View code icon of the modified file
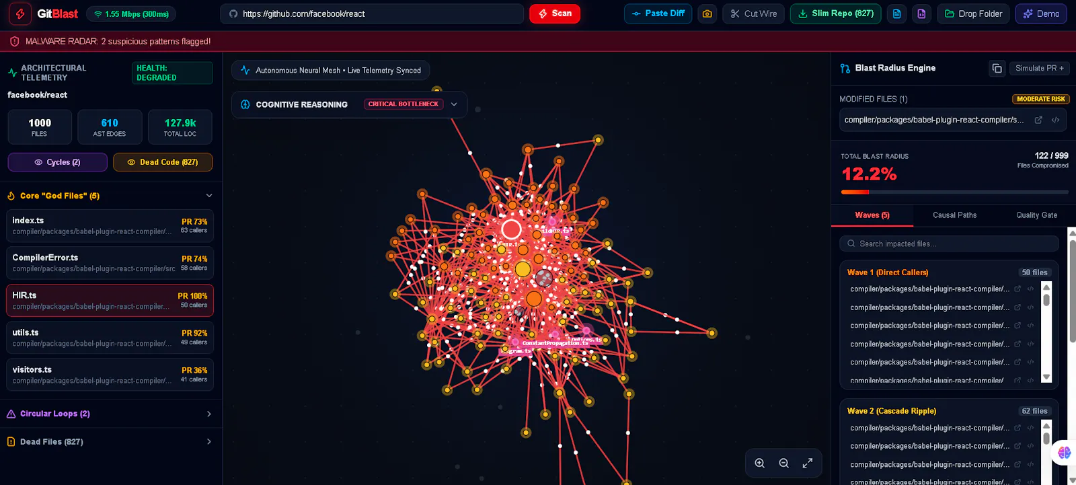 coord(1055,120)
